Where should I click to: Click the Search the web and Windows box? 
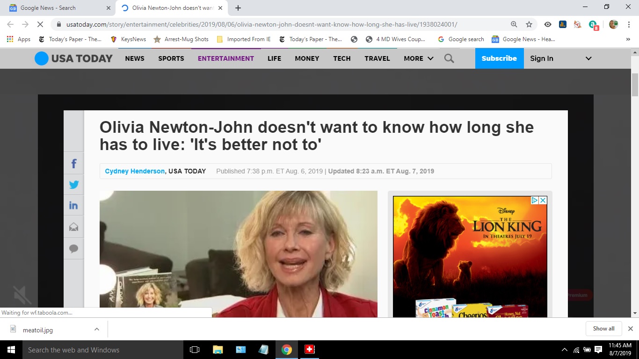tap(103, 350)
